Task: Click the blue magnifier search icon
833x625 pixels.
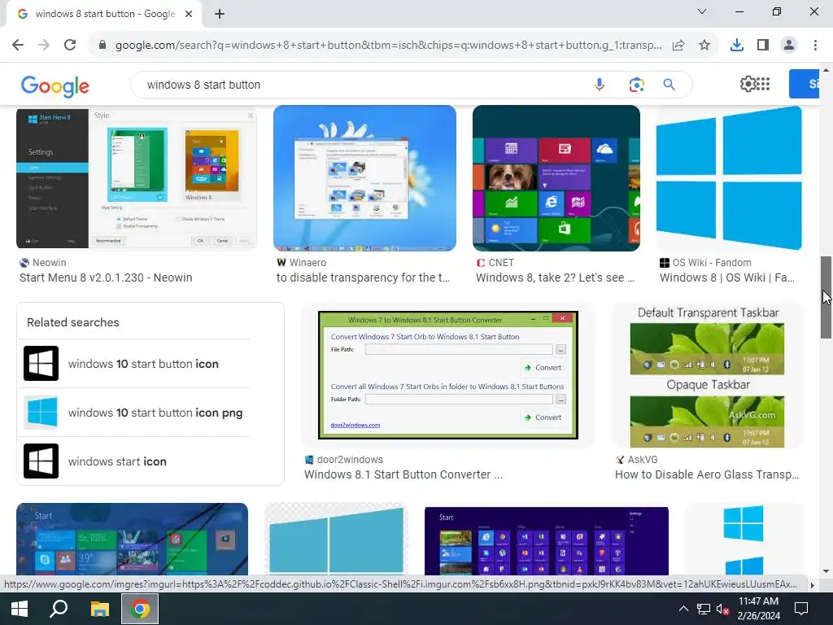Action: (669, 85)
